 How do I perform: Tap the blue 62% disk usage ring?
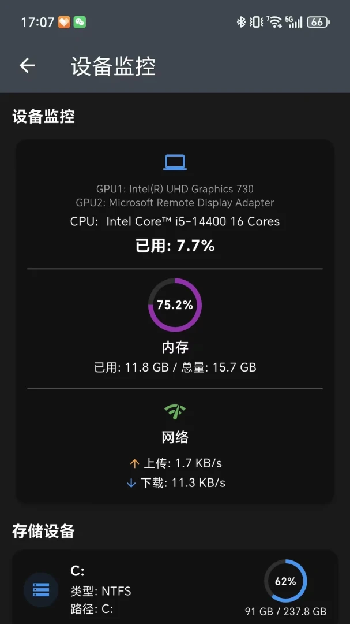pos(285,581)
